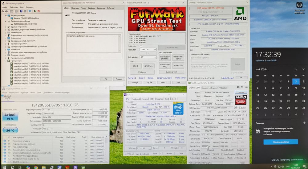The width and height of the screenshot is (308, 169).
Task: Click the Lookup button in GPU-Z
Action: 241,92
